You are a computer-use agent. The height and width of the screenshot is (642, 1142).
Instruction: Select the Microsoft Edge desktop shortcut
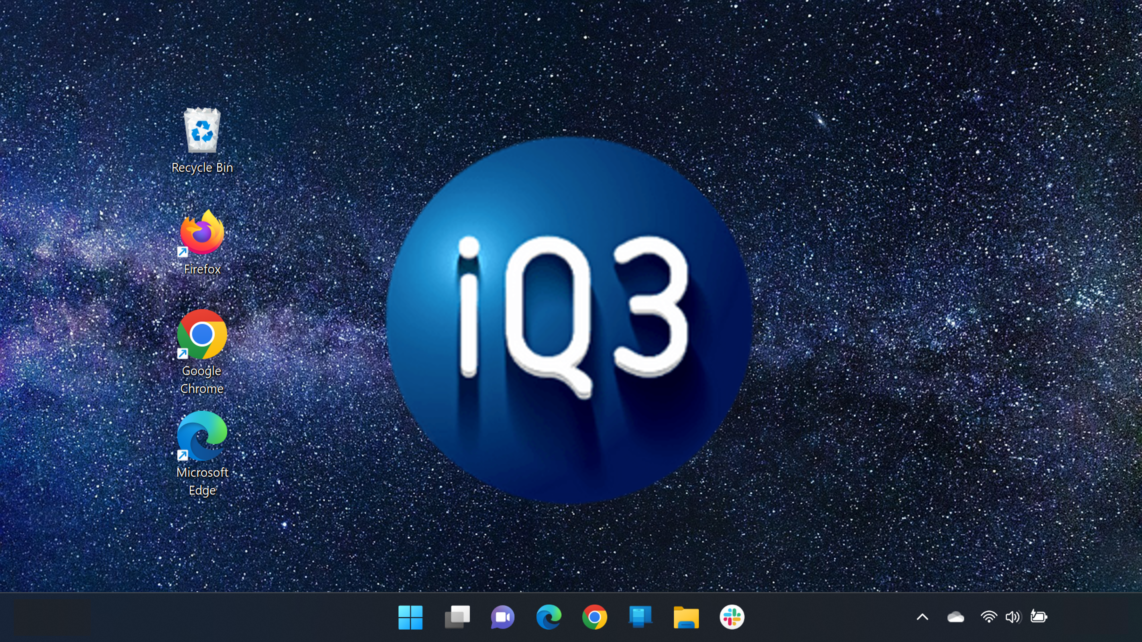202,436
